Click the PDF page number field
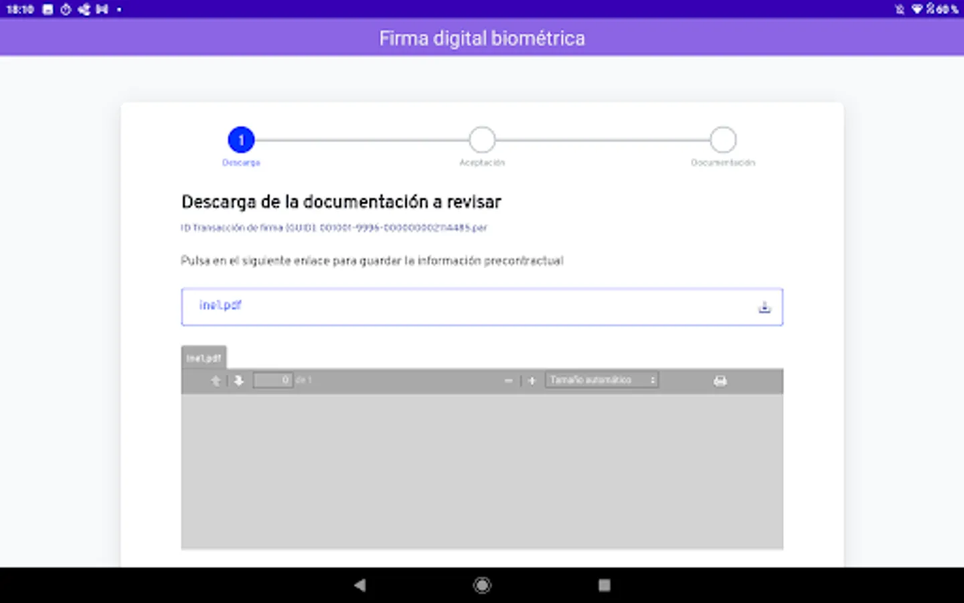964x603 pixels. tap(272, 381)
